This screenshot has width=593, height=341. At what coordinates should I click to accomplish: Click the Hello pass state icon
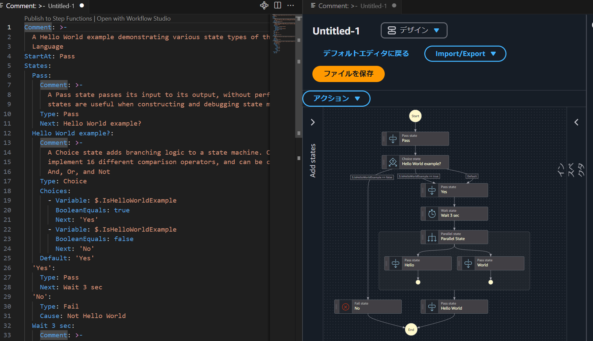pos(396,263)
